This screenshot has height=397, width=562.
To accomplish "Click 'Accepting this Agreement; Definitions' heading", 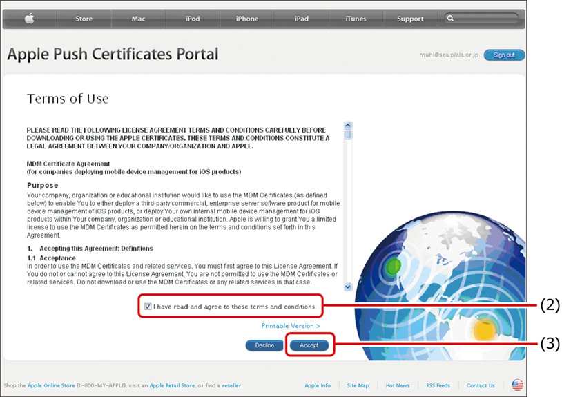I will click(x=96, y=249).
